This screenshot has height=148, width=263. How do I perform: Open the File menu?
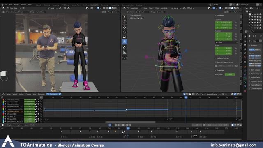tap(6, 5)
